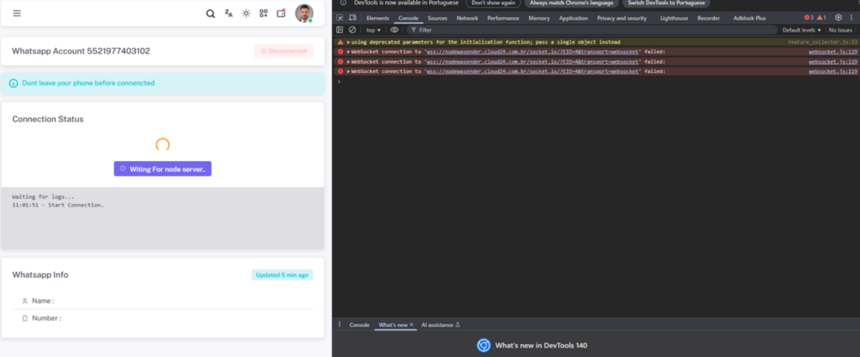Close the What's new drawer tab
This screenshot has height=357, width=860.
pos(411,324)
